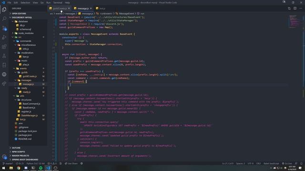
Task: Change the Spaces indentation setting
Action: coord(240,163)
